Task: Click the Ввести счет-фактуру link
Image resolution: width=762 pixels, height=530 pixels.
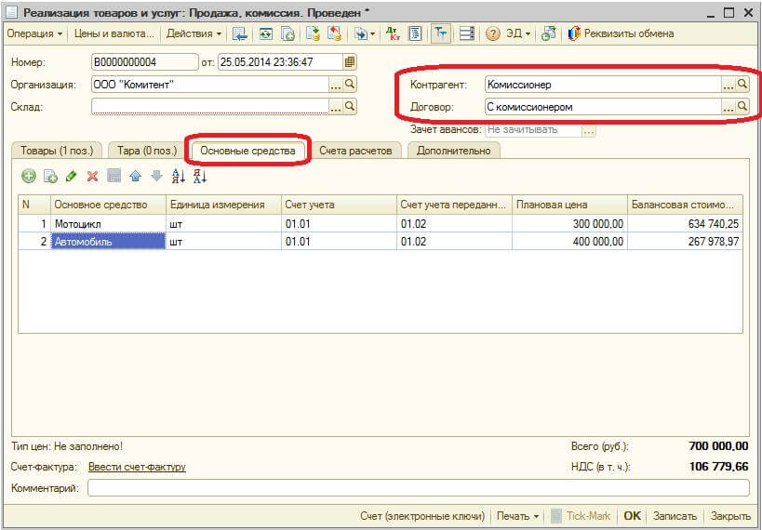Action: coord(137,467)
